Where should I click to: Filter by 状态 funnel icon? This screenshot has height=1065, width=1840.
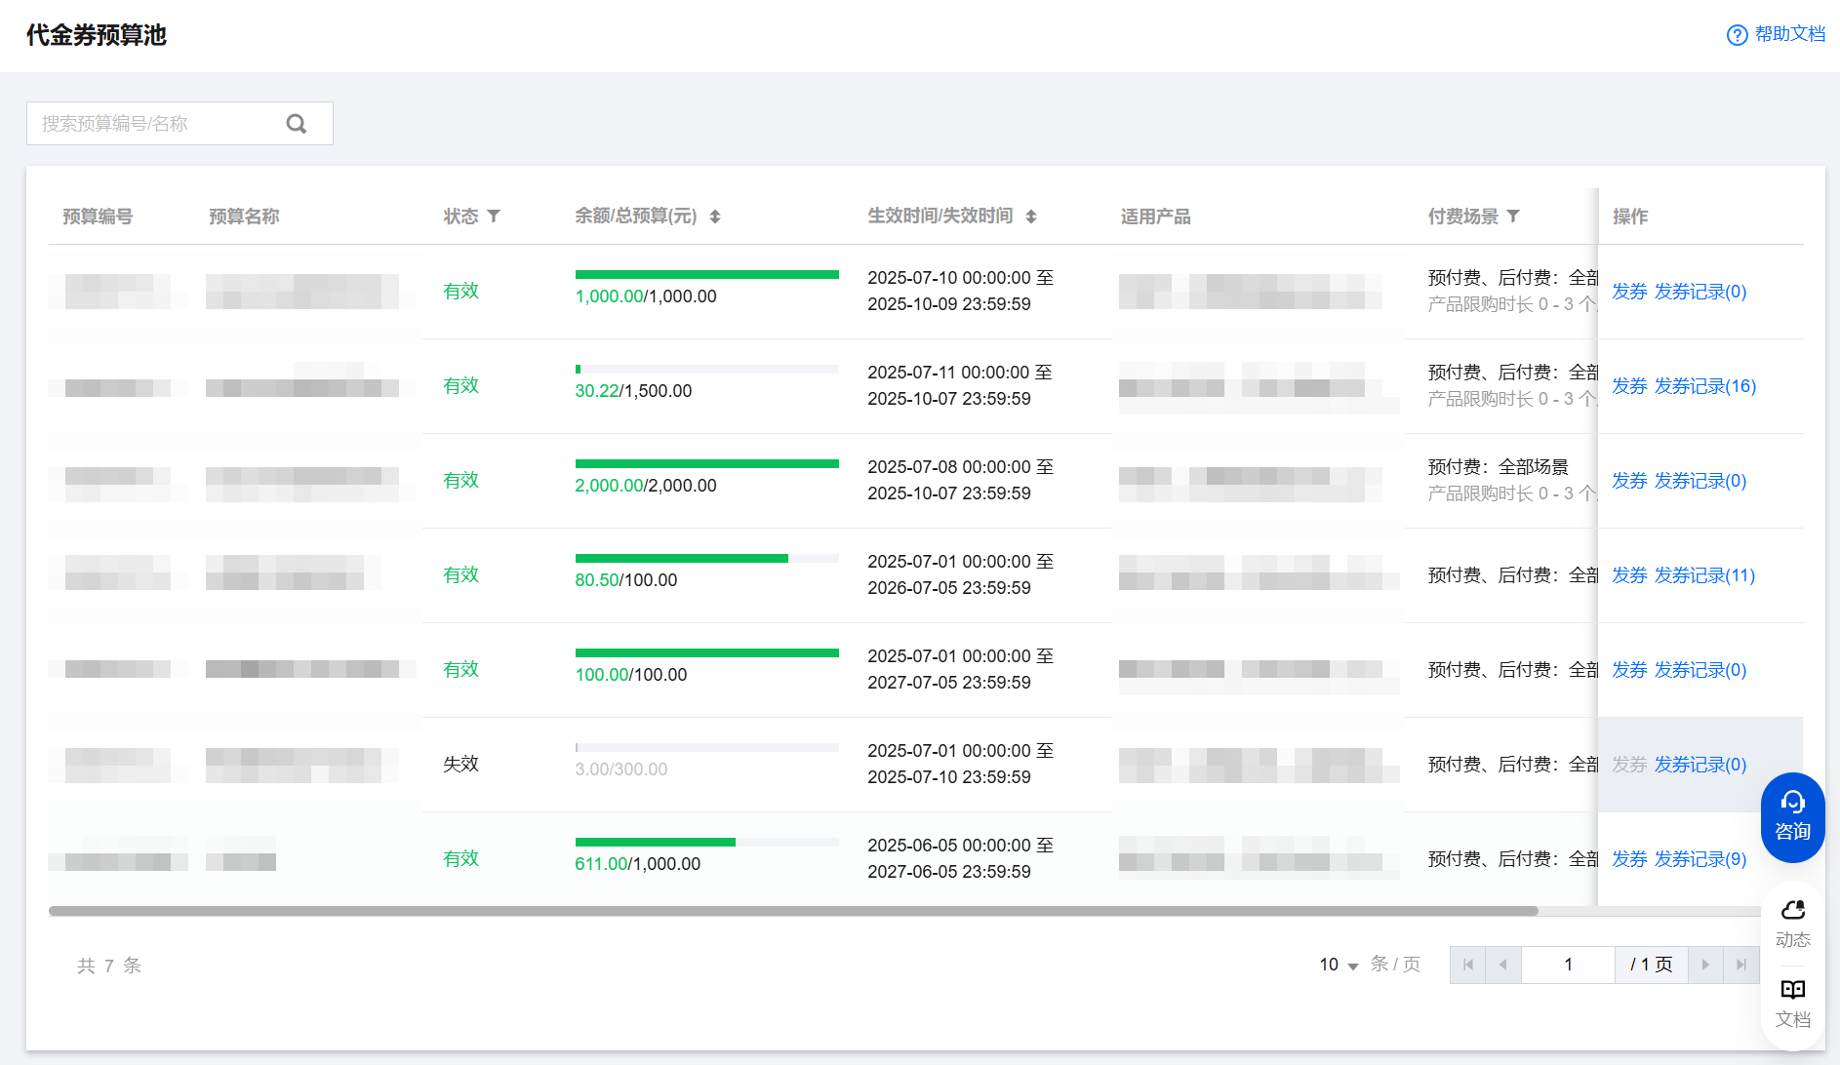pos(494,216)
